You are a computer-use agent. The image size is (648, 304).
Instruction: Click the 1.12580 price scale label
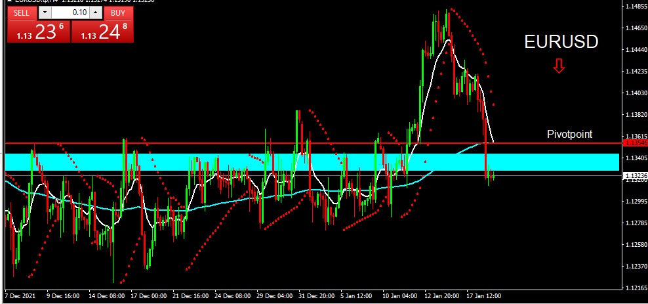(x=637, y=245)
